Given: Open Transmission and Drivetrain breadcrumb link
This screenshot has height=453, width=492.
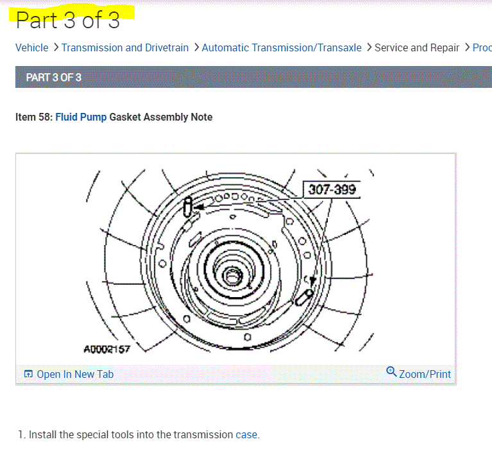Looking at the screenshot, I should (125, 47).
